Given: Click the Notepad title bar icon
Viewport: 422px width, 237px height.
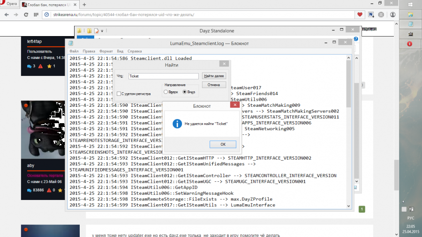Looking at the screenshot, I should click(71, 43).
